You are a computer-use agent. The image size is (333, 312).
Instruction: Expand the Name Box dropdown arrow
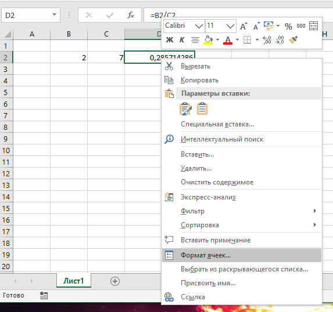click(55, 14)
